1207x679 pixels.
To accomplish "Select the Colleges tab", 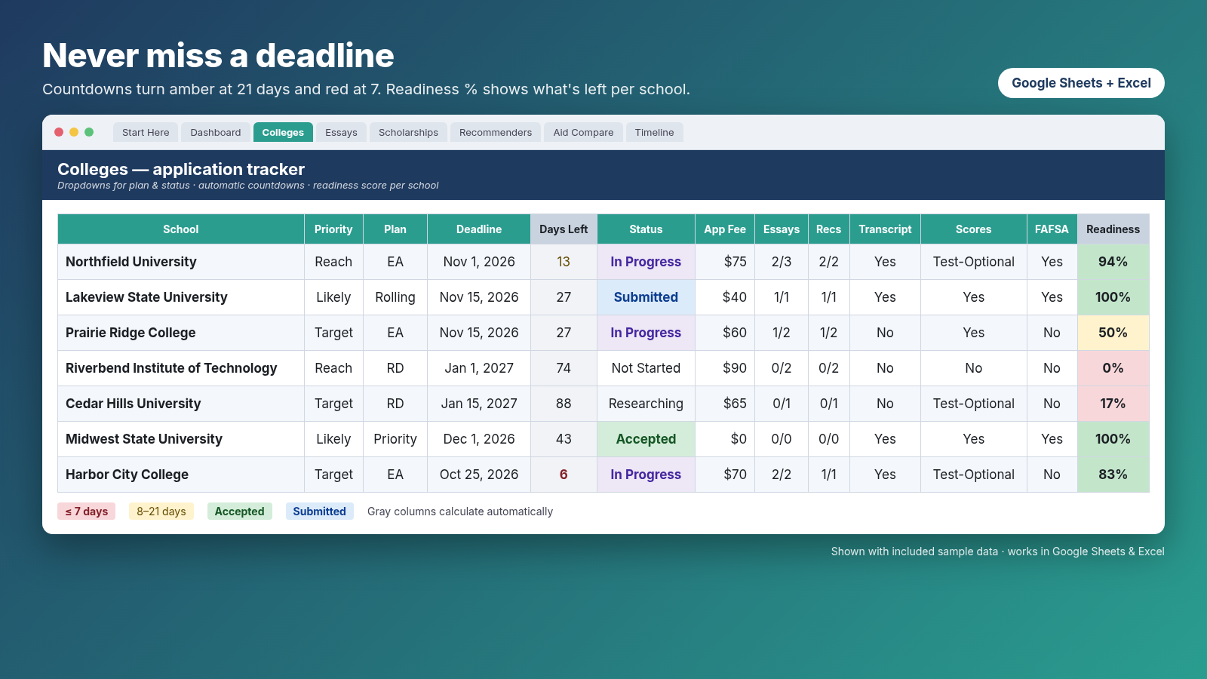I will [283, 132].
